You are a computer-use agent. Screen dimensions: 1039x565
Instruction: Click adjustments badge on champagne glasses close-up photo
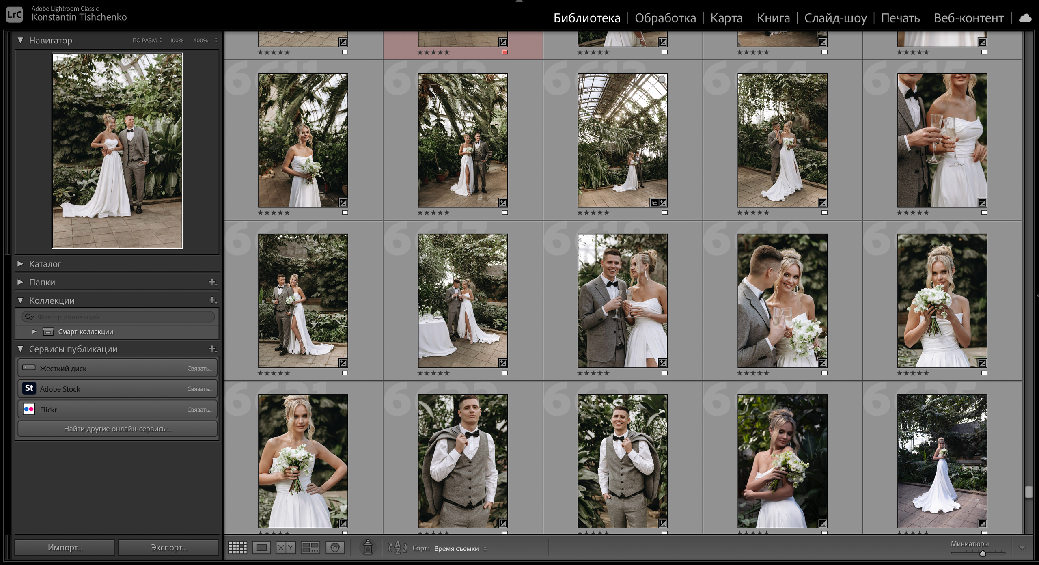(982, 203)
